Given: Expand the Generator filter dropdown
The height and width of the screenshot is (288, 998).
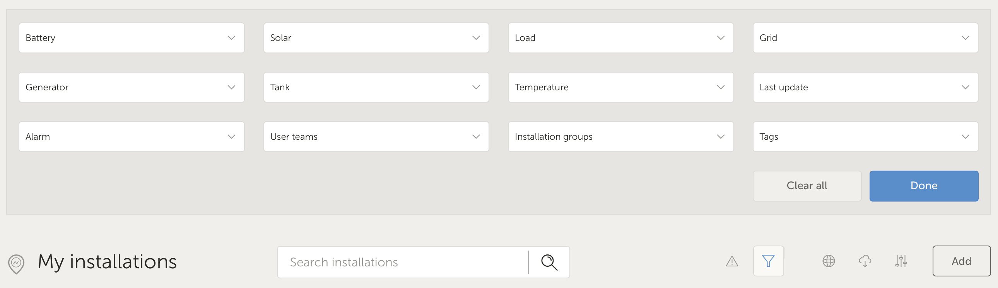Looking at the screenshot, I should click(132, 87).
